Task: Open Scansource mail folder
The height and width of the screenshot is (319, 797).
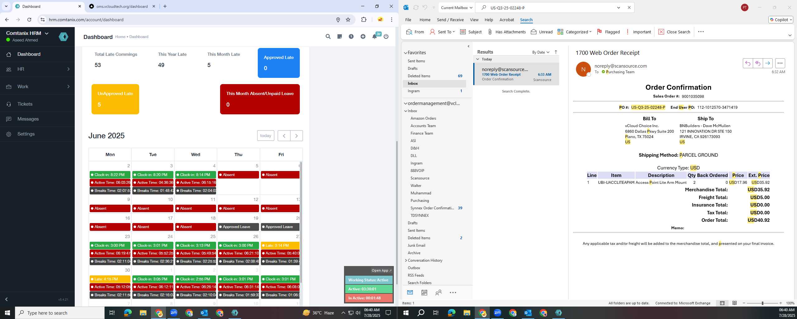Action: coord(420,178)
